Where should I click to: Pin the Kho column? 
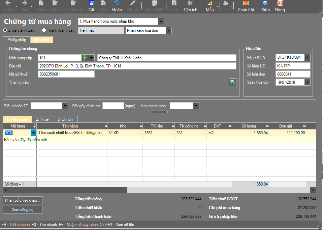click(x=141, y=126)
